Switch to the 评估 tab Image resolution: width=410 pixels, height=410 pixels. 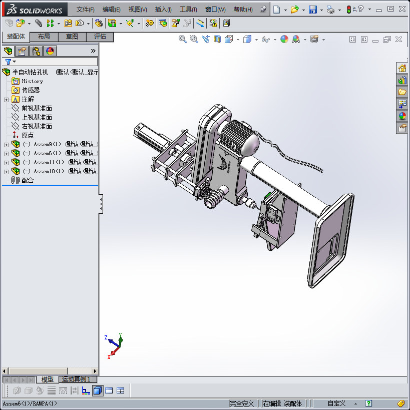[x=100, y=37]
